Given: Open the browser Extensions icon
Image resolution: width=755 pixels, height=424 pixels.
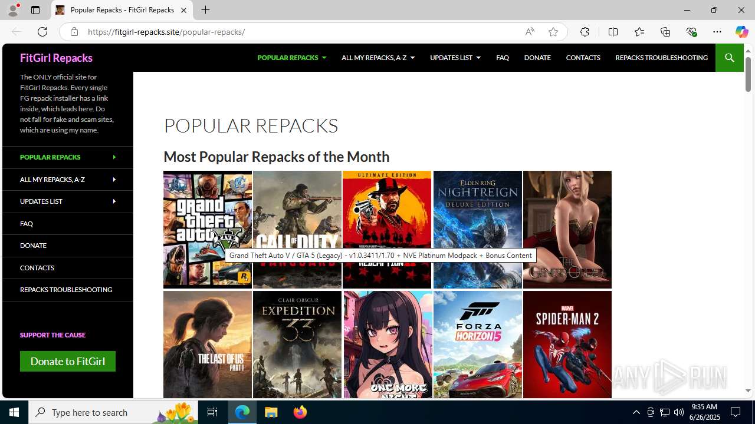Looking at the screenshot, I should point(585,32).
